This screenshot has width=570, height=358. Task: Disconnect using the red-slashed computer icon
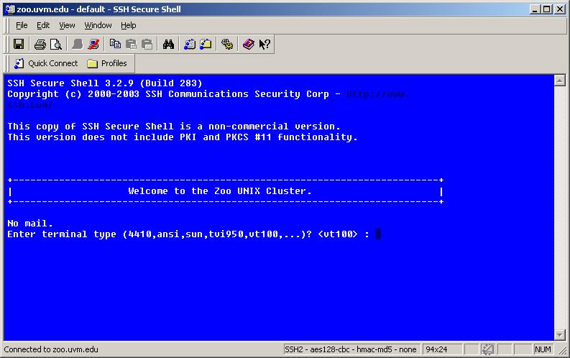[x=93, y=45]
